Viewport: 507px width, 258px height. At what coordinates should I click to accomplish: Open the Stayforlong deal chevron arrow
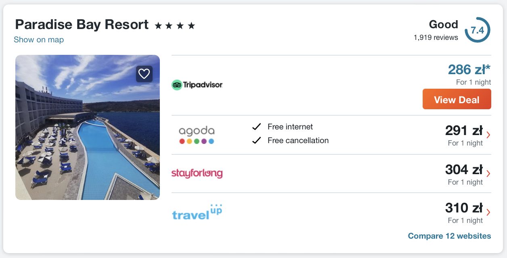click(x=488, y=174)
